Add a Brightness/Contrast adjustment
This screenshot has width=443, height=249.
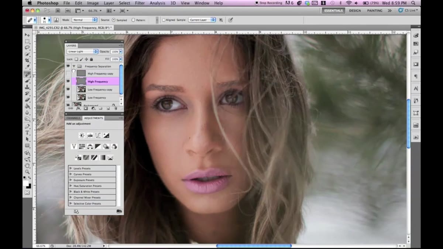click(82, 136)
